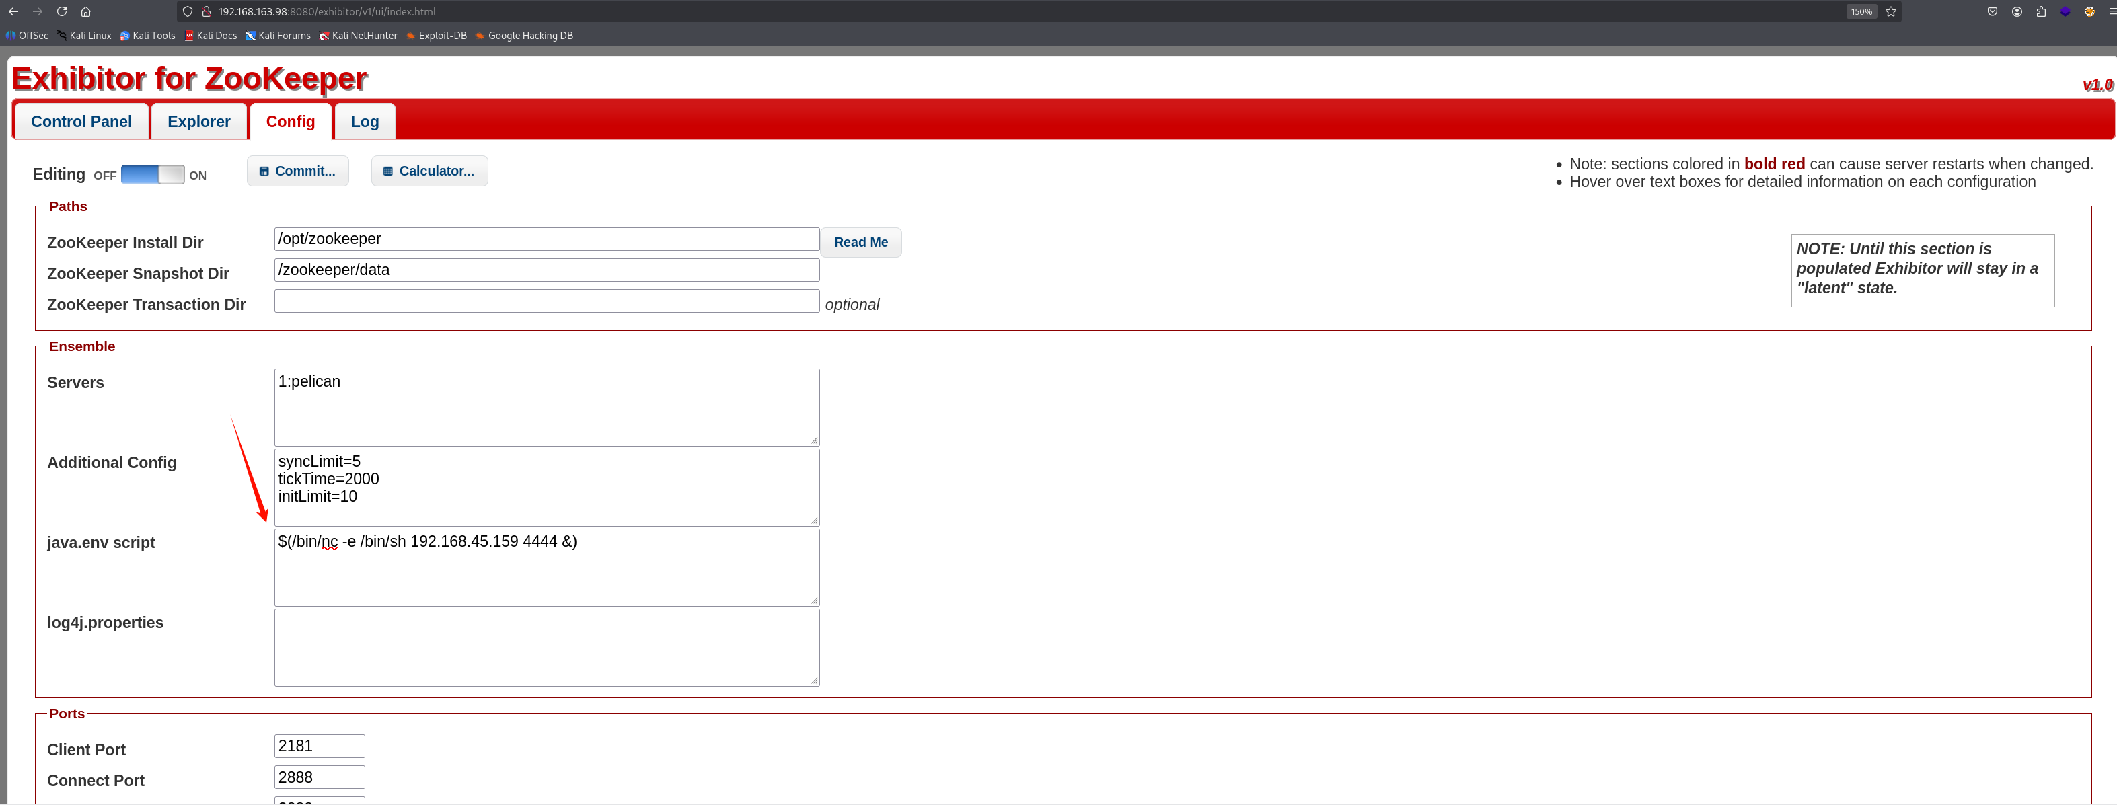The height and width of the screenshot is (805, 2117).
Task: Click the java.env script label
Action: (101, 542)
